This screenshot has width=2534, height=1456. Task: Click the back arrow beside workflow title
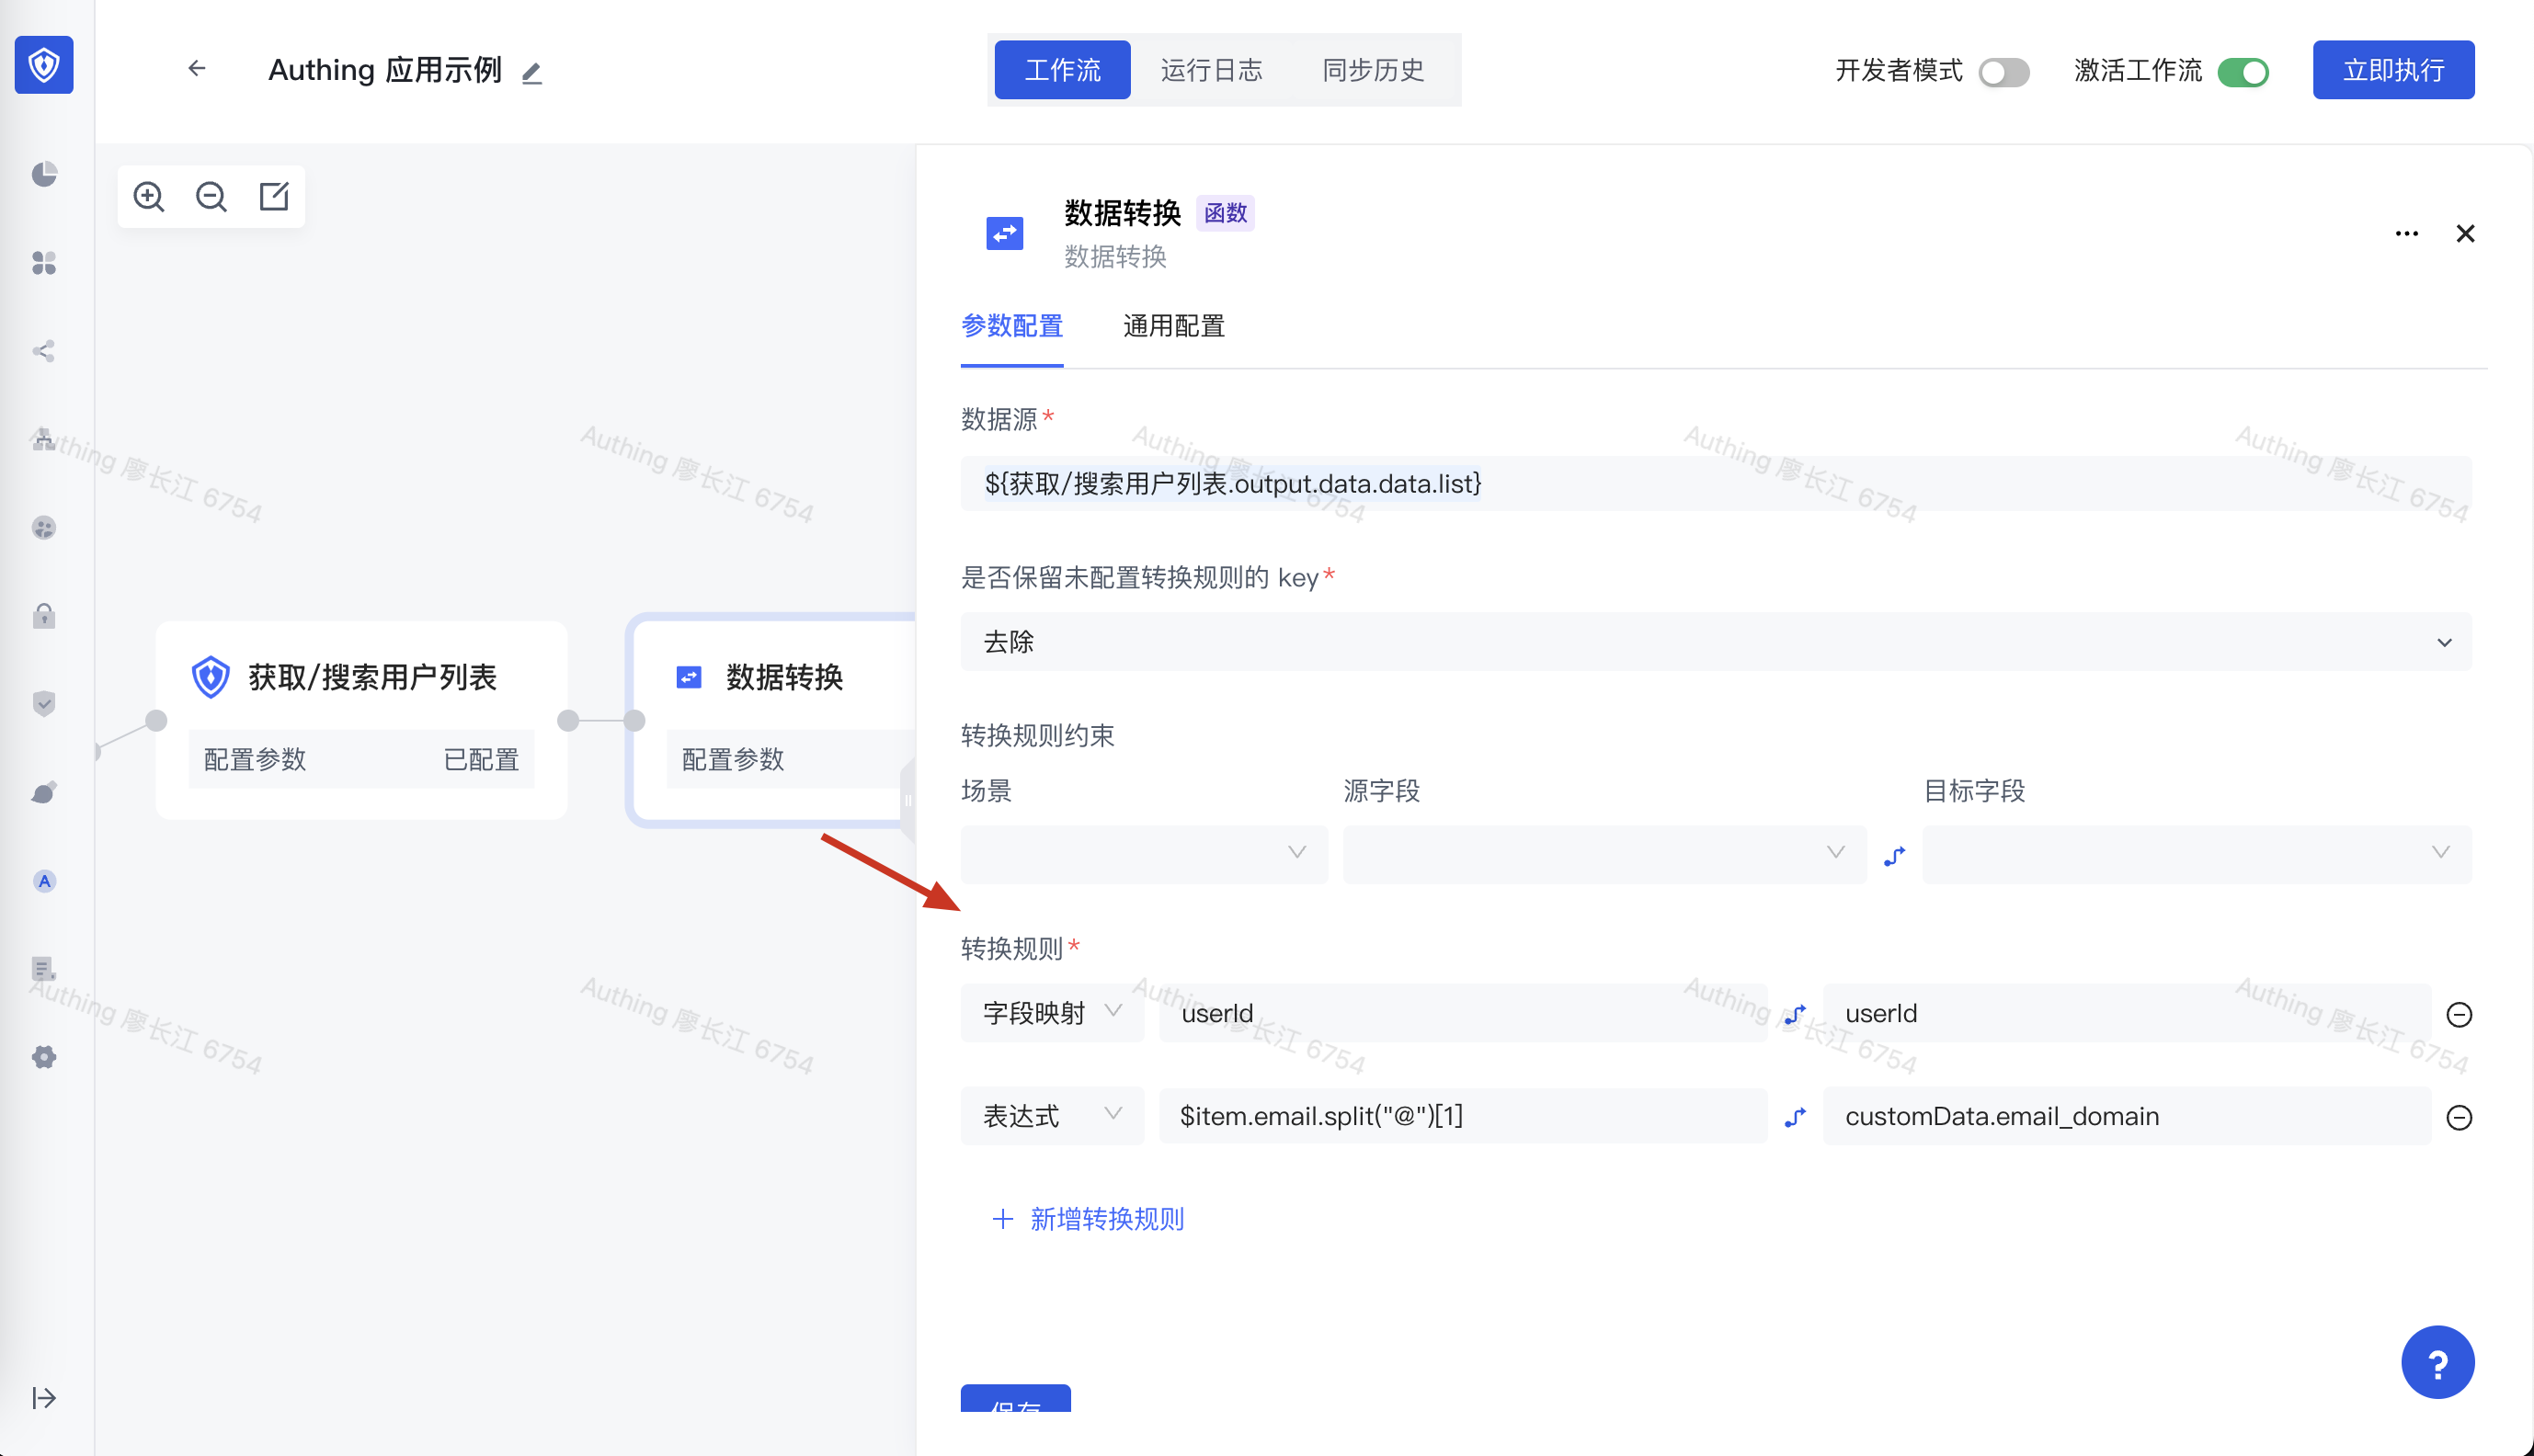click(x=197, y=69)
